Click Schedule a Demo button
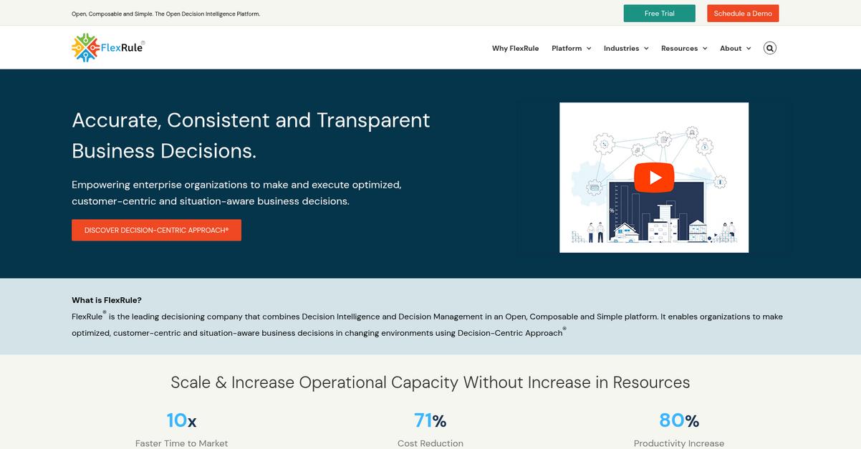 click(x=743, y=14)
